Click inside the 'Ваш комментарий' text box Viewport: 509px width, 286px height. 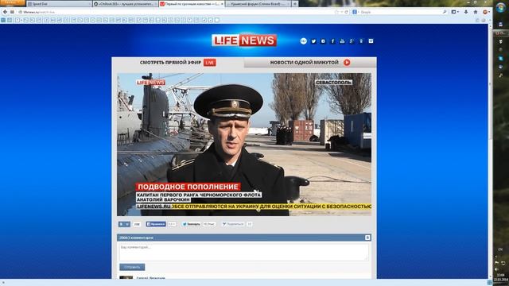tap(244, 252)
